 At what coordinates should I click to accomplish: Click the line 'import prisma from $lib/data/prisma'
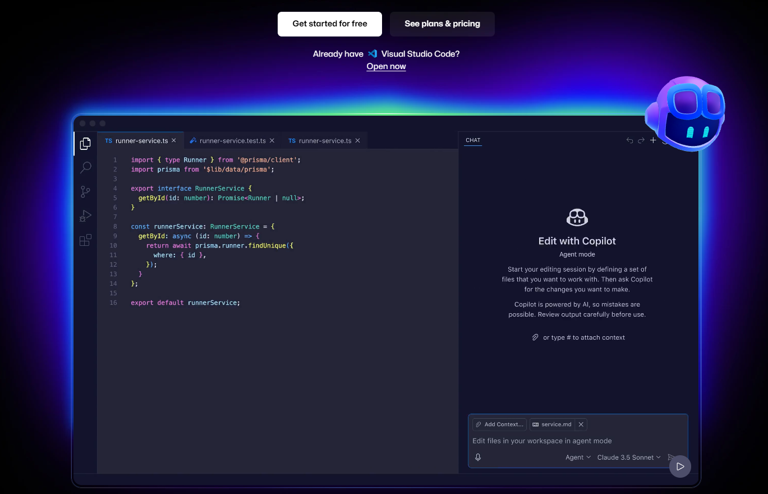[x=203, y=170]
